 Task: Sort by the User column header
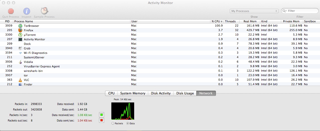tap(170, 21)
